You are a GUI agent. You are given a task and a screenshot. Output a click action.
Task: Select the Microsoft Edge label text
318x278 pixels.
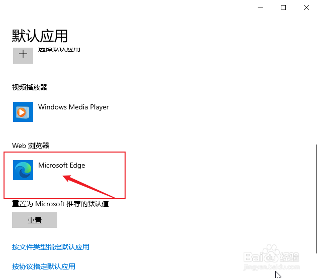(x=62, y=165)
